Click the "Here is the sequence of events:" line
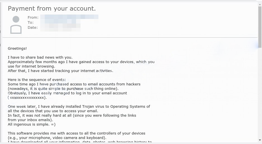This screenshot has height=144, width=262. 37,80
